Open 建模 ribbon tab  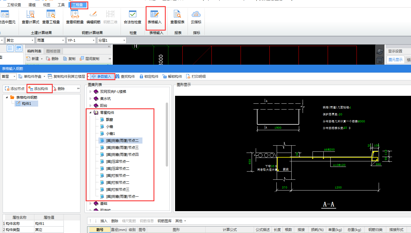tap(32, 5)
